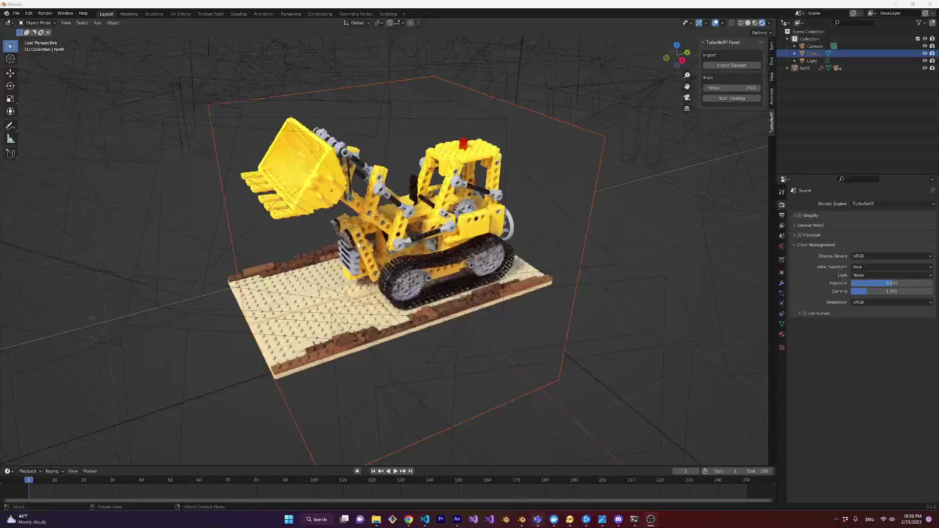939x528 pixels.
Task: Select the Measure tool
Action: [x=10, y=138]
